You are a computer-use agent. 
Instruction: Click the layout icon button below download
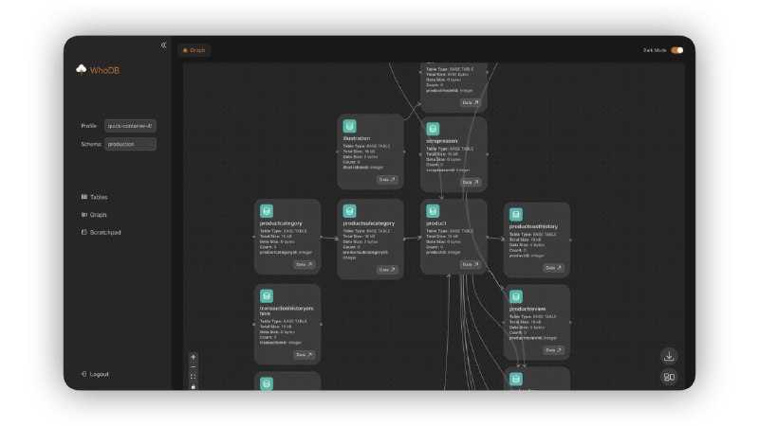click(669, 377)
